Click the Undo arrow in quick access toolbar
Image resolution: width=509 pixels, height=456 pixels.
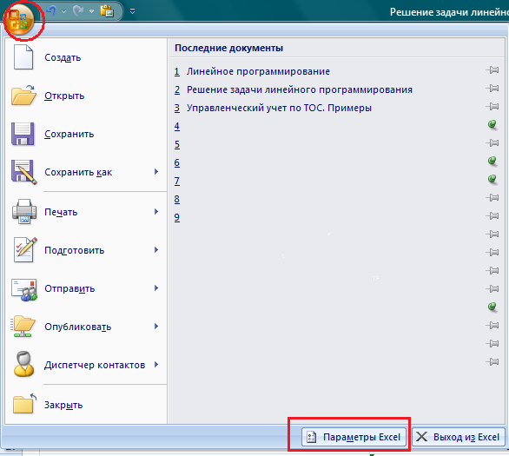click(x=51, y=11)
